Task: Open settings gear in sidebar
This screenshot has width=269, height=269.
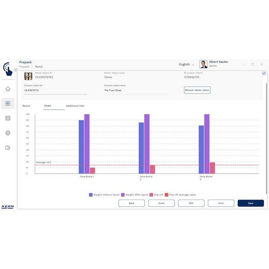Action: tap(8, 133)
